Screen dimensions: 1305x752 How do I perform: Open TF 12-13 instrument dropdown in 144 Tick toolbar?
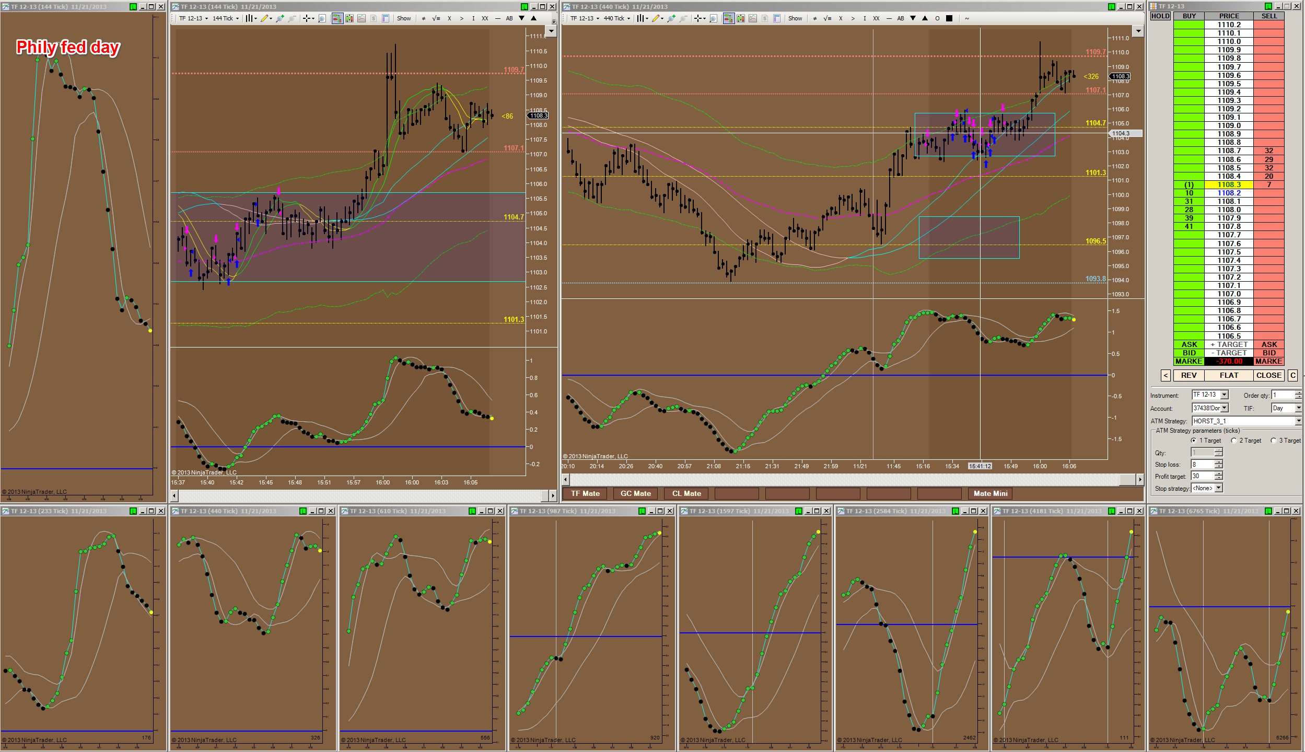click(x=193, y=18)
